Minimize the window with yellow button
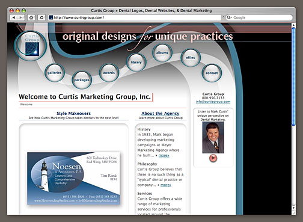This screenshot has width=303, height=222. pyautogui.click(x=17, y=10)
